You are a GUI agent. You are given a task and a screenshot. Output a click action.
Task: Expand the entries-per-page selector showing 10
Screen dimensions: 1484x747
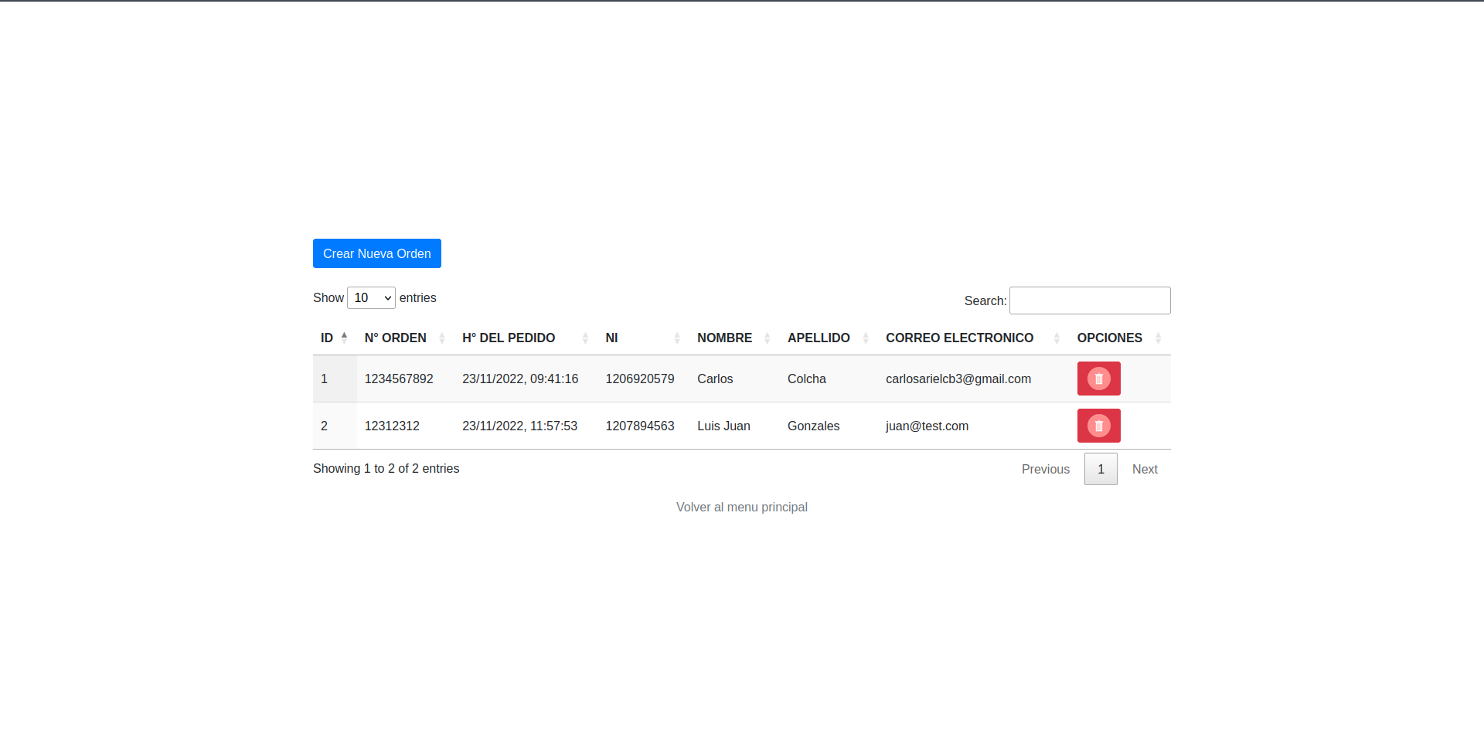pos(371,297)
